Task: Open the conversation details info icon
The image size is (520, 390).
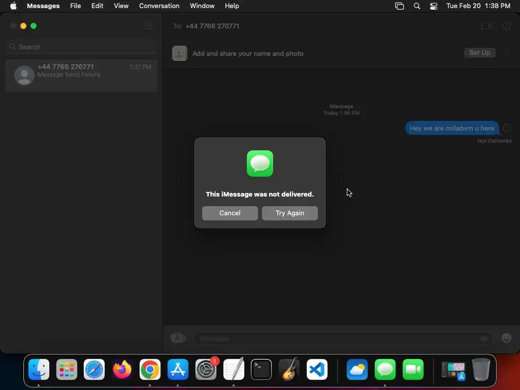Action: (506, 26)
